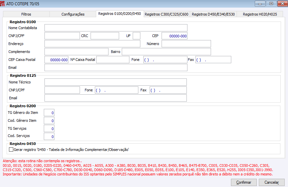Click the Nome Técnico input field
This screenshot has width=288, height=187.
[115, 82]
